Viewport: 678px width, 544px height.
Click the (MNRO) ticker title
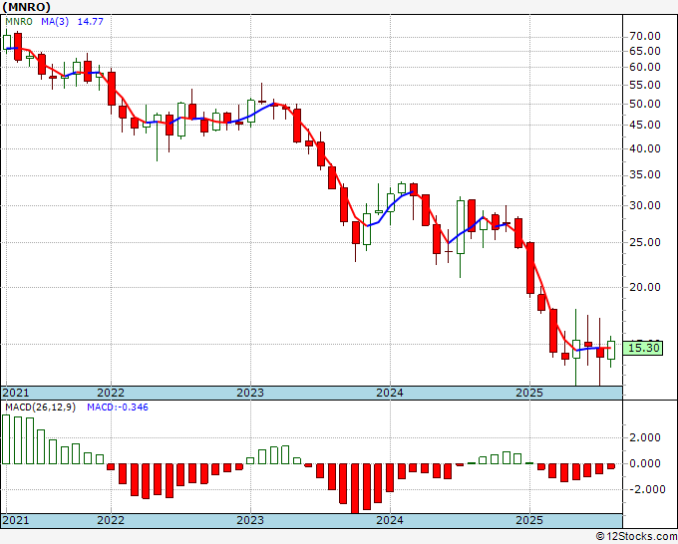pyautogui.click(x=26, y=7)
